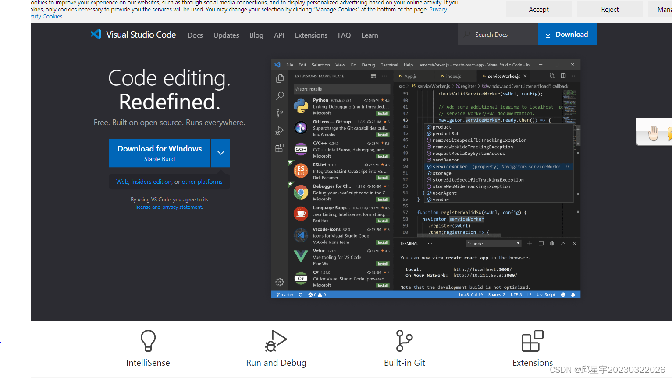Viewport: 672px width, 378px height.
Task: Click Install for the ESLint extension
Action: pos(383,178)
